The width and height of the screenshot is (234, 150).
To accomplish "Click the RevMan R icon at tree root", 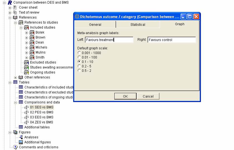I will point(10,2).
